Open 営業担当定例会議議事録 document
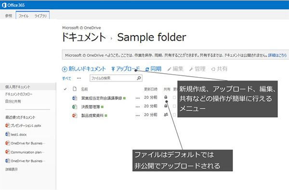Image resolution: width=289 pixels, height=190 pixels. tap(102, 98)
